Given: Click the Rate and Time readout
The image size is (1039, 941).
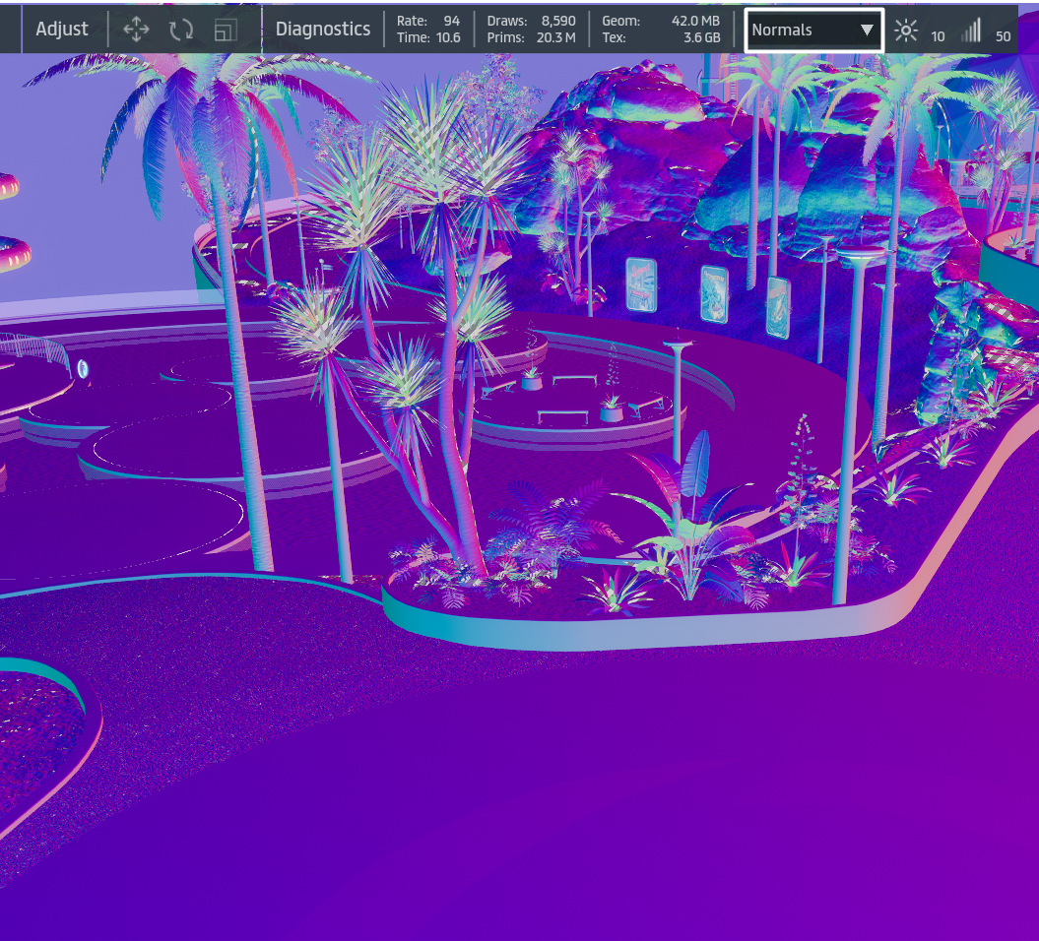Looking at the screenshot, I should pyautogui.click(x=427, y=30).
